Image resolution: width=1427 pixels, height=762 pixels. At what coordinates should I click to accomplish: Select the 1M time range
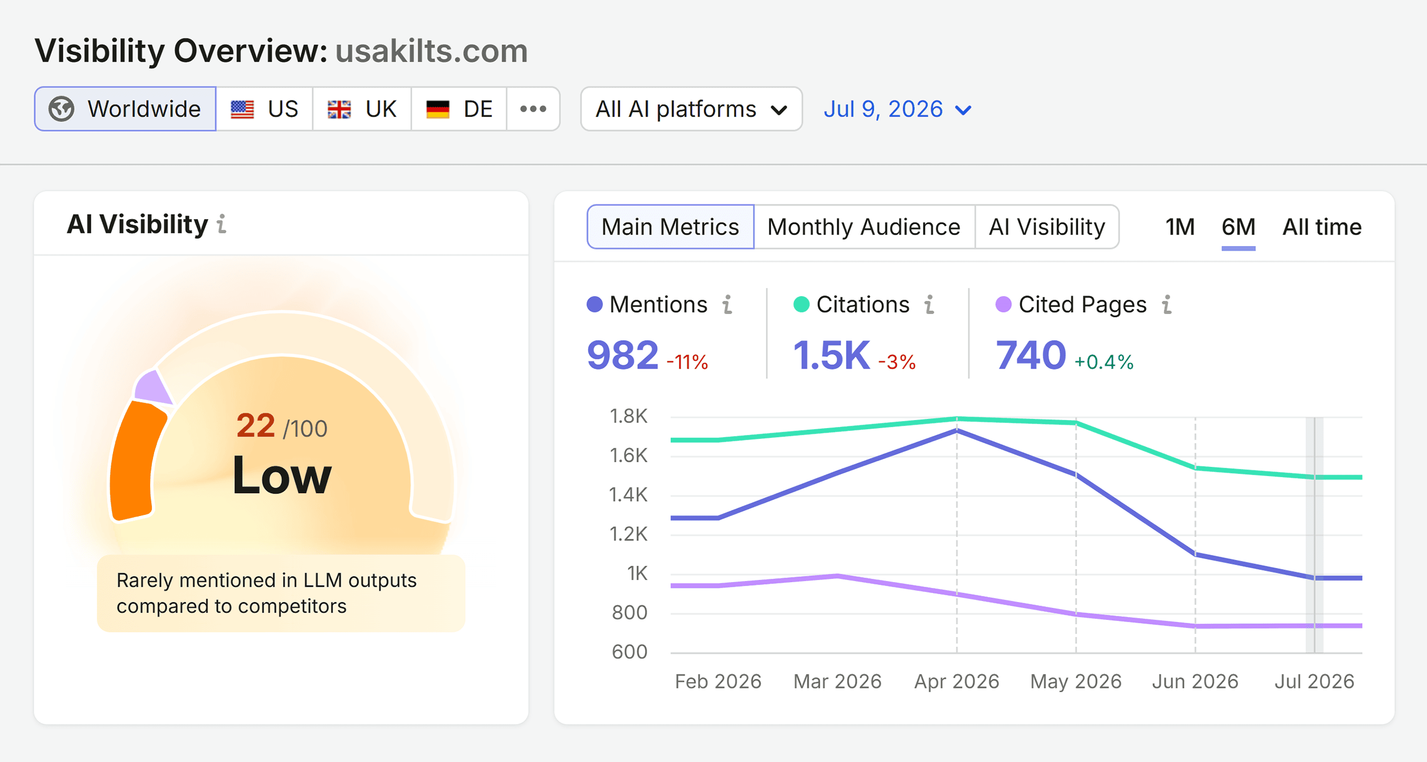[x=1180, y=227]
